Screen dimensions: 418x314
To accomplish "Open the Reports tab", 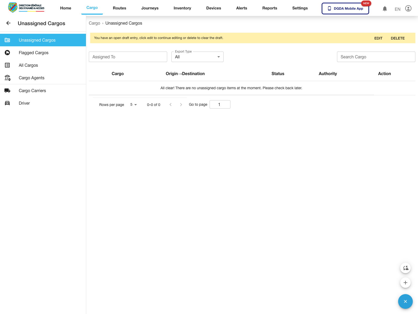I will point(270,8).
